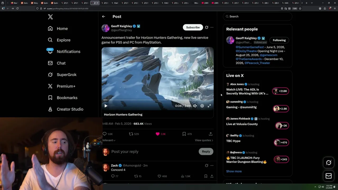Repost the post with 529 reposts
Viewport: 338px width, 190px height.
134,134
